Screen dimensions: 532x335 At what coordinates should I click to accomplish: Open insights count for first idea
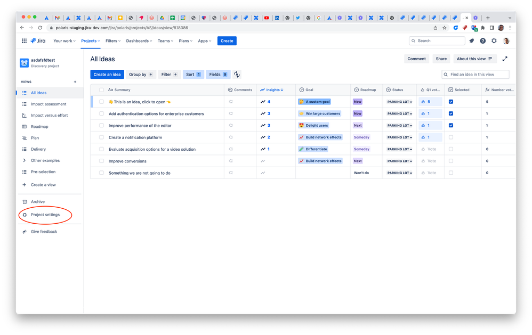265,102
